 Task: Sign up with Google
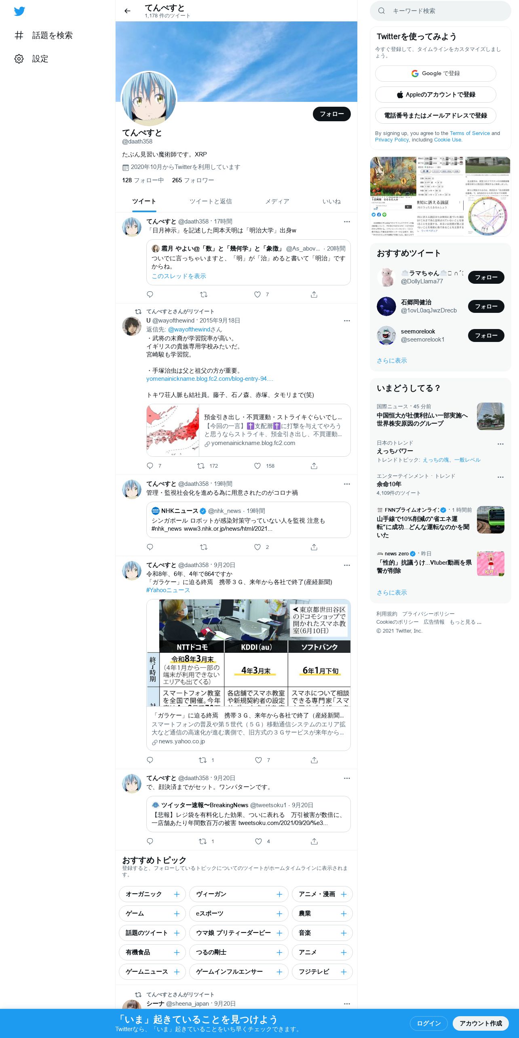435,74
